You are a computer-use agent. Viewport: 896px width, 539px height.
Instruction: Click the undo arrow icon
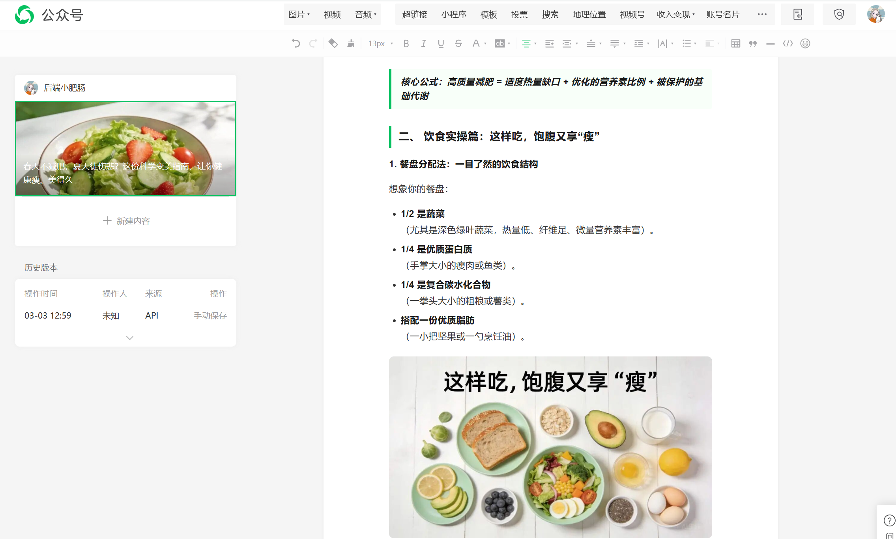click(x=296, y=43)
